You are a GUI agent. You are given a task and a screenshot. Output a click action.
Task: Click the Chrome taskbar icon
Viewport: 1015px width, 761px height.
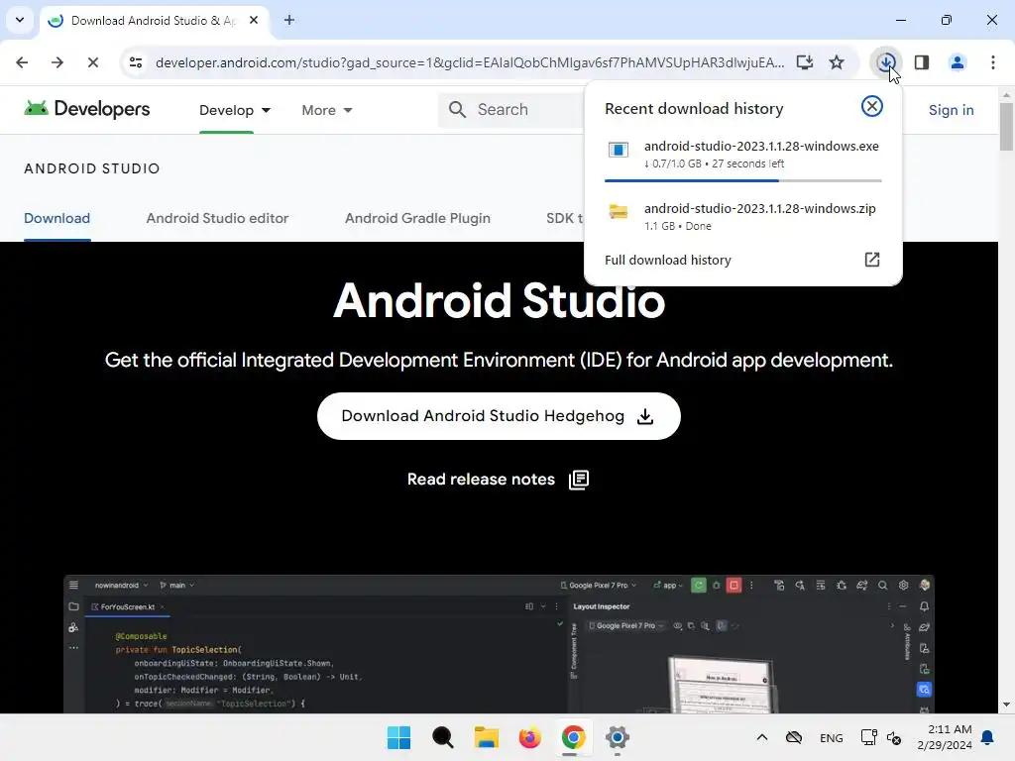click(574, 737)
